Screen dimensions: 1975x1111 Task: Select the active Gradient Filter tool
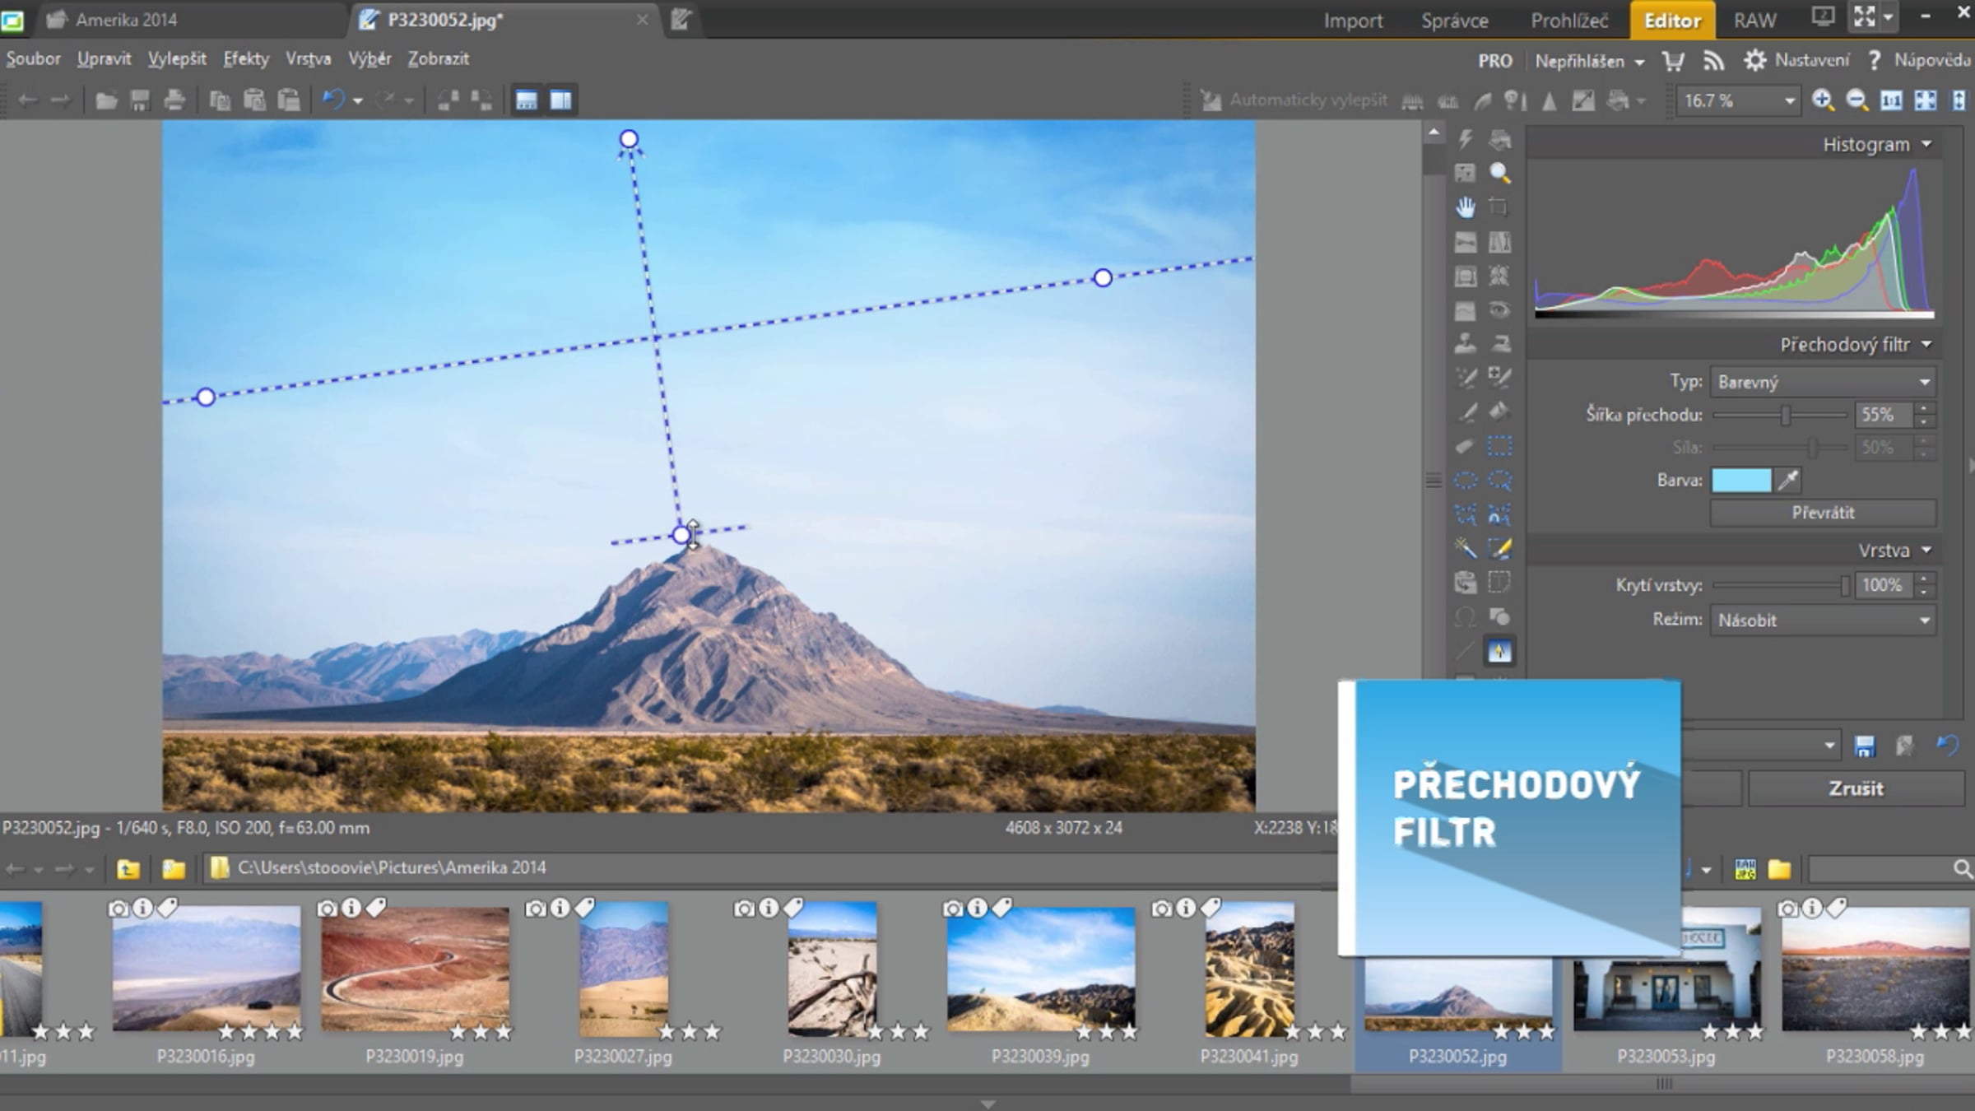tap(1499, 652)
